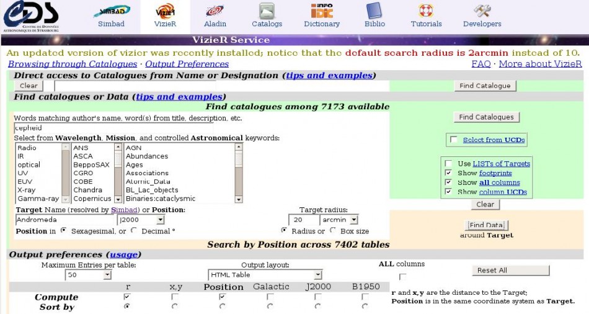Viewport: 589px width, 314px height.
Task: Open the Developers tools icon
Action: tap(482, 11)
